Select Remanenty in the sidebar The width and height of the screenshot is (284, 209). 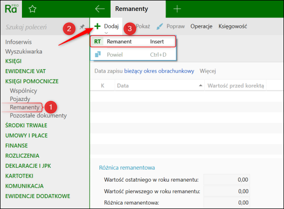click(24, 107)
